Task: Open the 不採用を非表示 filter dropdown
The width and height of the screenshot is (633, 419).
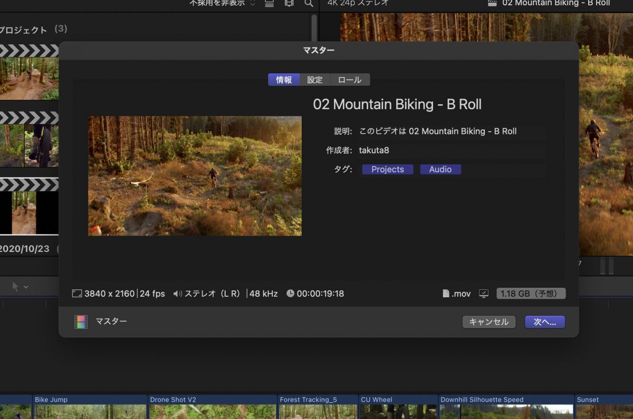Action: (x=222, y=3)
